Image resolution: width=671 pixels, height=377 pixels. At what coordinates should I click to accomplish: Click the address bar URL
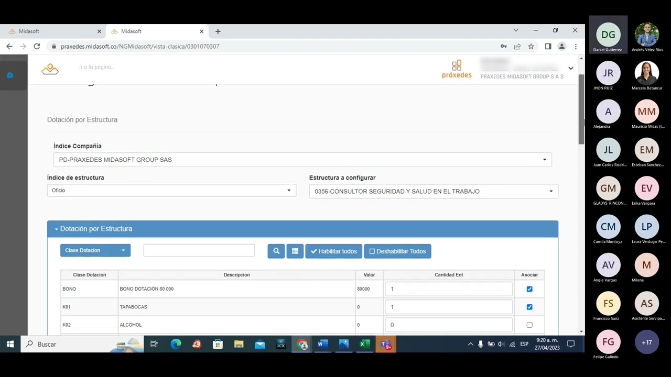(x=140, y=46)
